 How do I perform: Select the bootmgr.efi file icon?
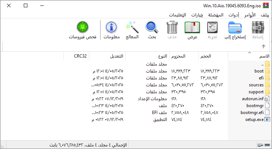pos(267,112)
